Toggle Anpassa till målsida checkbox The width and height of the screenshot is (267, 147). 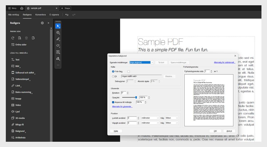[113, 102]
